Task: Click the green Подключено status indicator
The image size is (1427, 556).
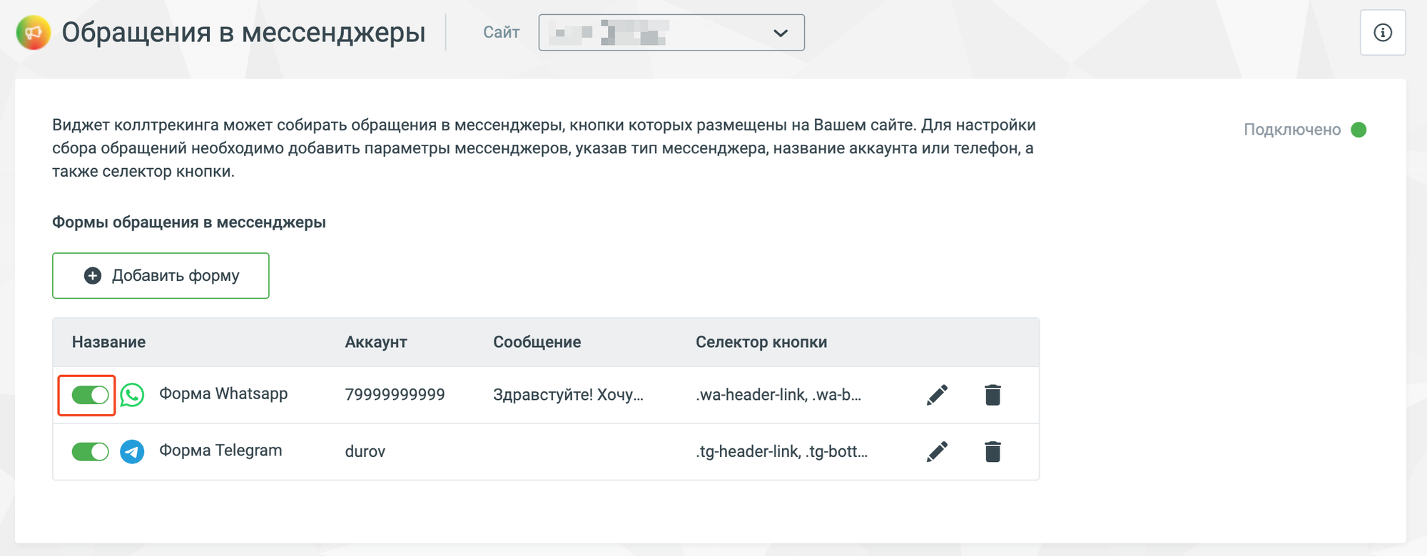Action: tap(1359, 130)
